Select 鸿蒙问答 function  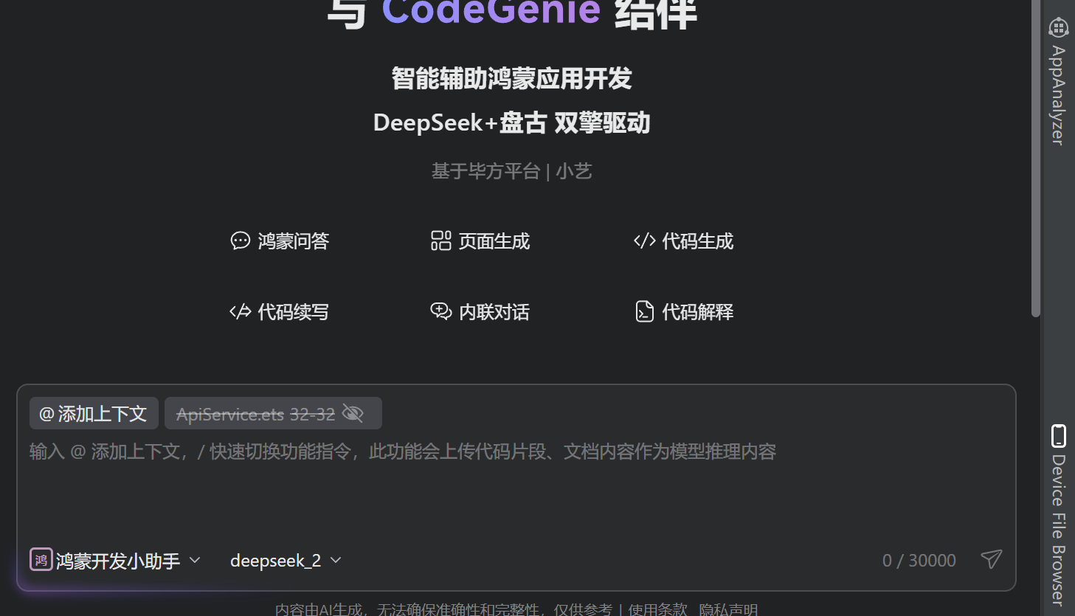click(280, 241)
